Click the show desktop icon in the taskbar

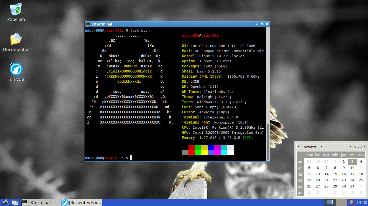(x=15, y=203)
